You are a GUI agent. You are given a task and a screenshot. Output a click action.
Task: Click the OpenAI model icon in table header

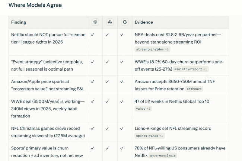click(x=95, y=22)
